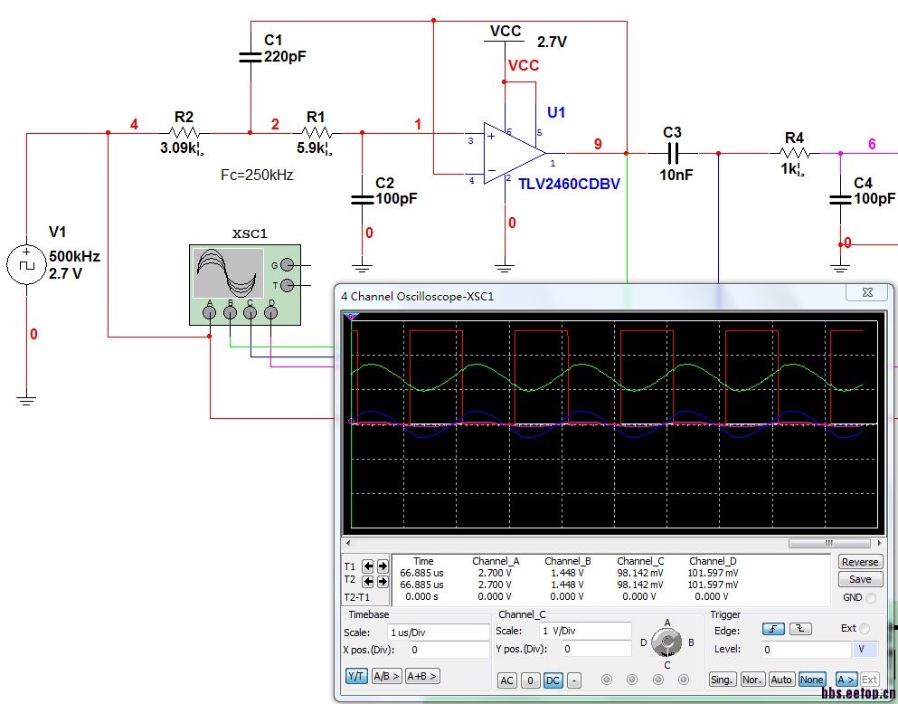Image resolution: width=898 pixels, height=704 pixels.
Task: Click the X pos. (Div) field
Action: (x=449, y=650)
